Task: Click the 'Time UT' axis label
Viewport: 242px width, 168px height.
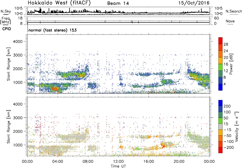Action: (x=118, y=166)
